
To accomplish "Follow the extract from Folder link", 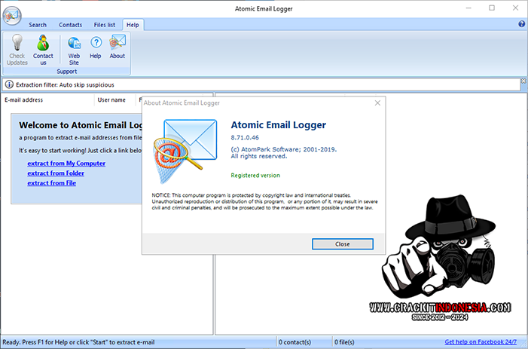I will pyautogui.click(x=56, y=173).
